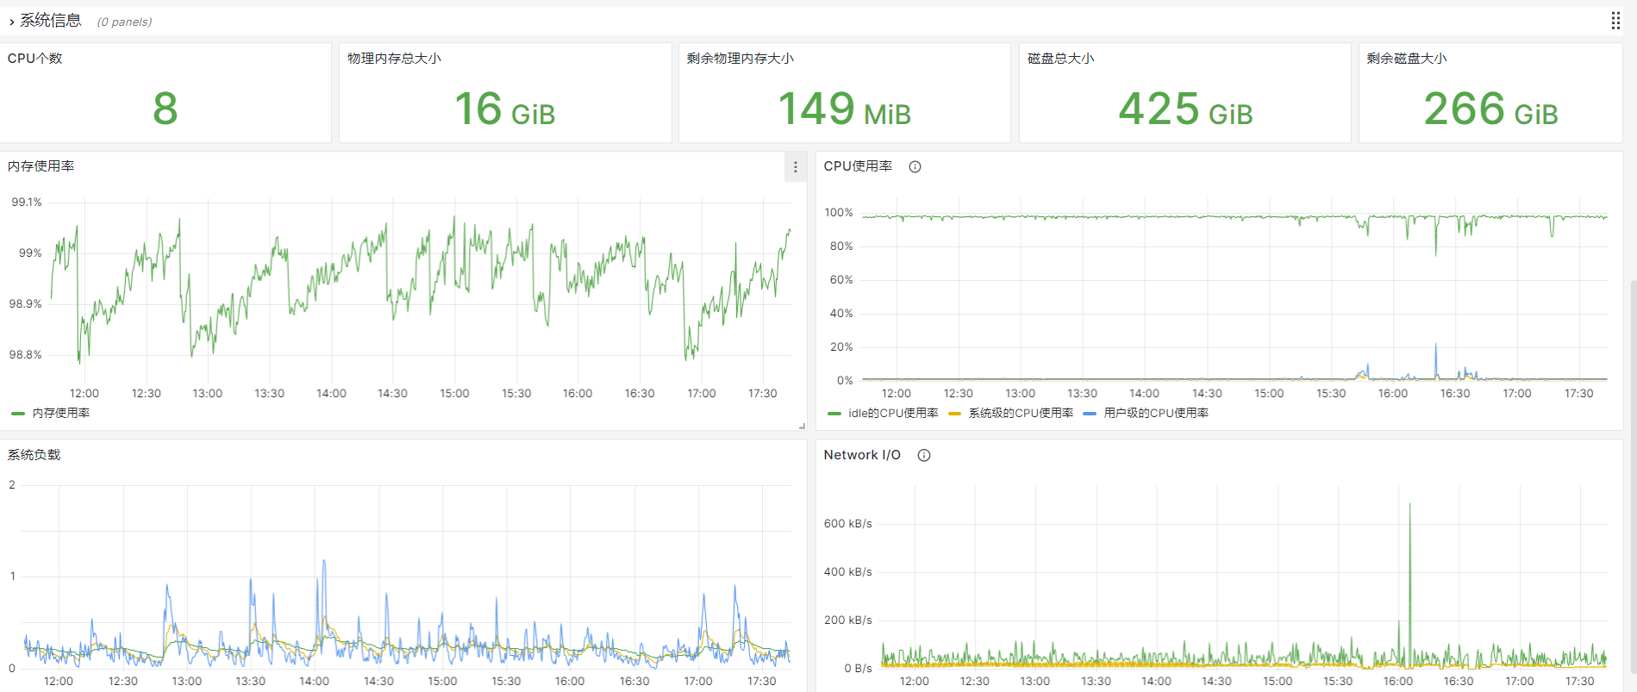Viewport: 1637px width, 692px height.
Task: Open the 磁盘总大小 panel title menu
Action: pos(1060,59)
